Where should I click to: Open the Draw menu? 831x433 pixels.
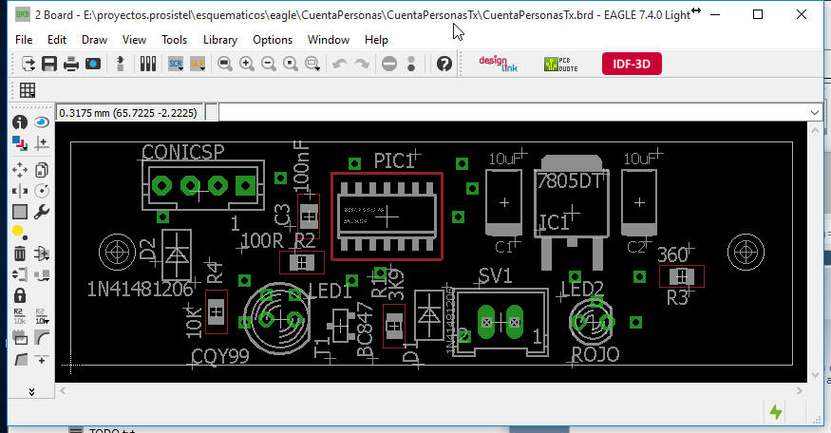coord(94,40)
